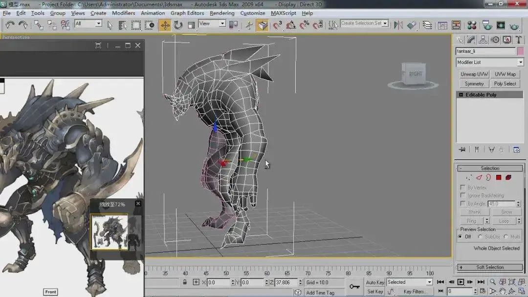This screenshot has width=528, height=297.
Task: Switch to Element sub-object level
Action: (x=508, y=177)
